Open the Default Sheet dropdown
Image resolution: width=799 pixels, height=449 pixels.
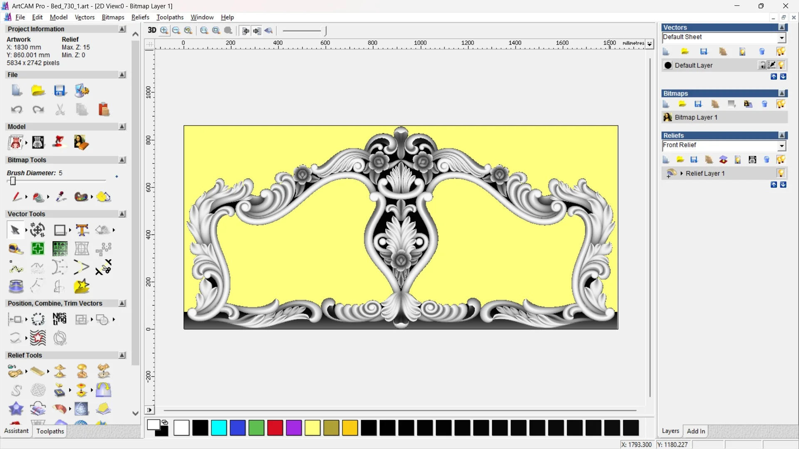782,38
